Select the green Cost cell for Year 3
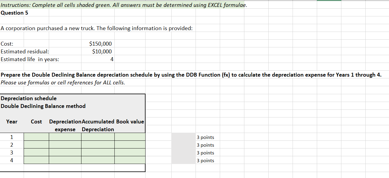The image size is (389, 178). (36, 153)
